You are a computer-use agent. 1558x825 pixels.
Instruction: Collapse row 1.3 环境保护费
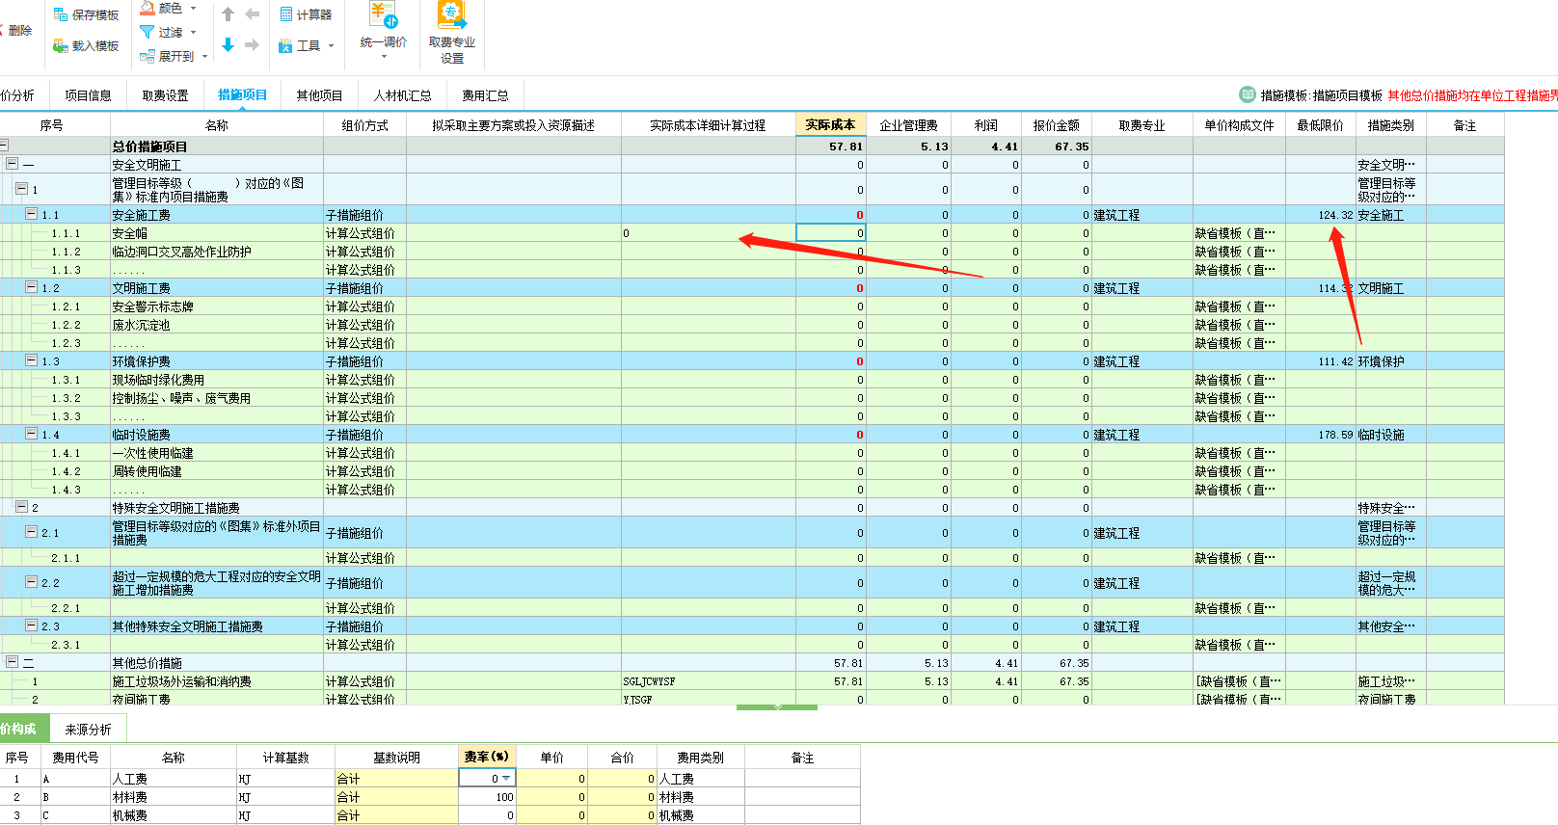click(x=31, y=360)
